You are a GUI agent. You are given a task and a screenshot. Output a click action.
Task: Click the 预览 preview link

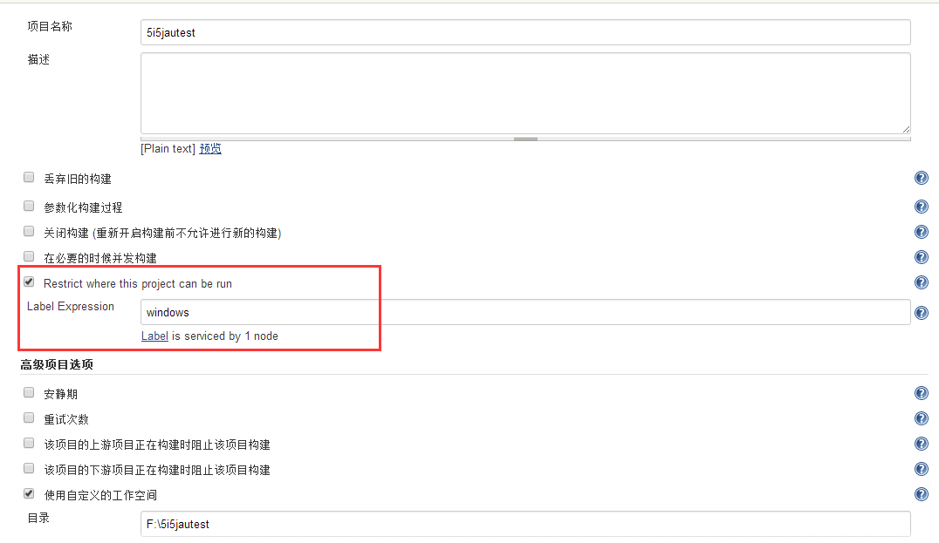210,148
